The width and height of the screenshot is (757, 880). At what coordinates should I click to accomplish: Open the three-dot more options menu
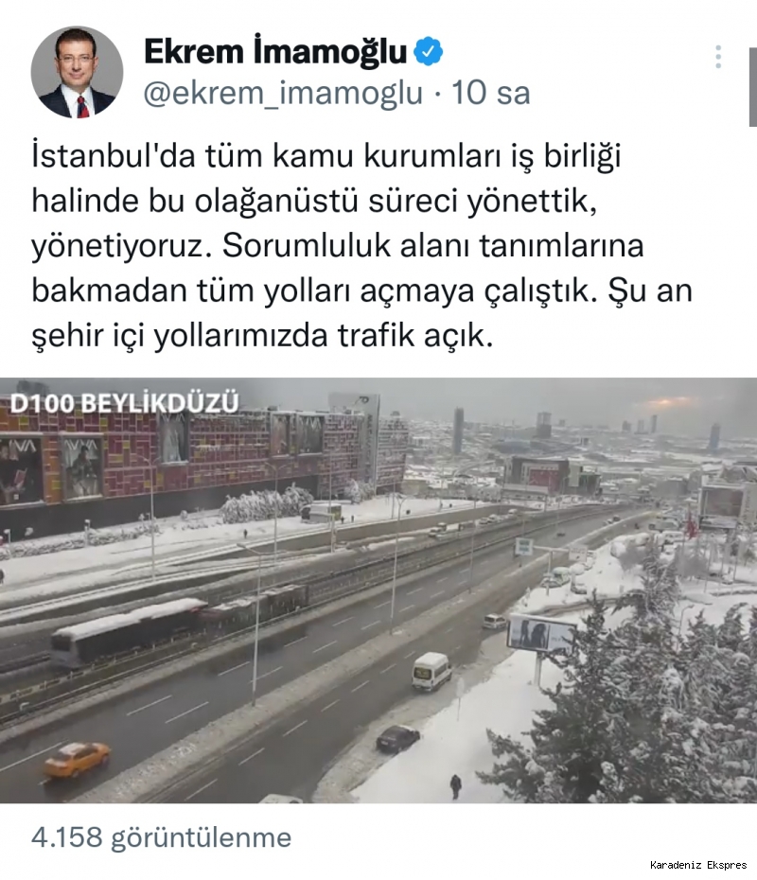[718, 57]
